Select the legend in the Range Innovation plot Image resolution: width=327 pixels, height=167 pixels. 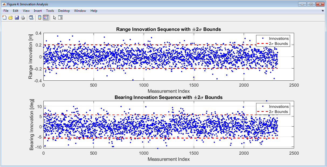pyautogui.click(x=273, y=41)
